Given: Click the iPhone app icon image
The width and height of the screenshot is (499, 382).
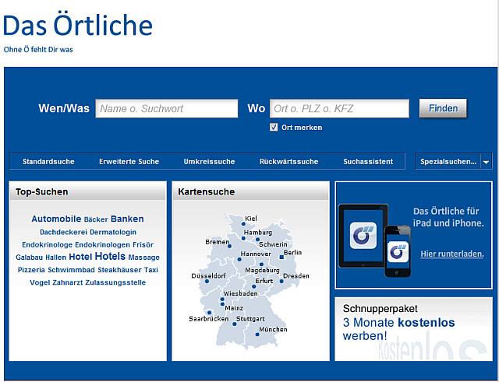Looking at the screenshot, I should (x=398, y=251).
